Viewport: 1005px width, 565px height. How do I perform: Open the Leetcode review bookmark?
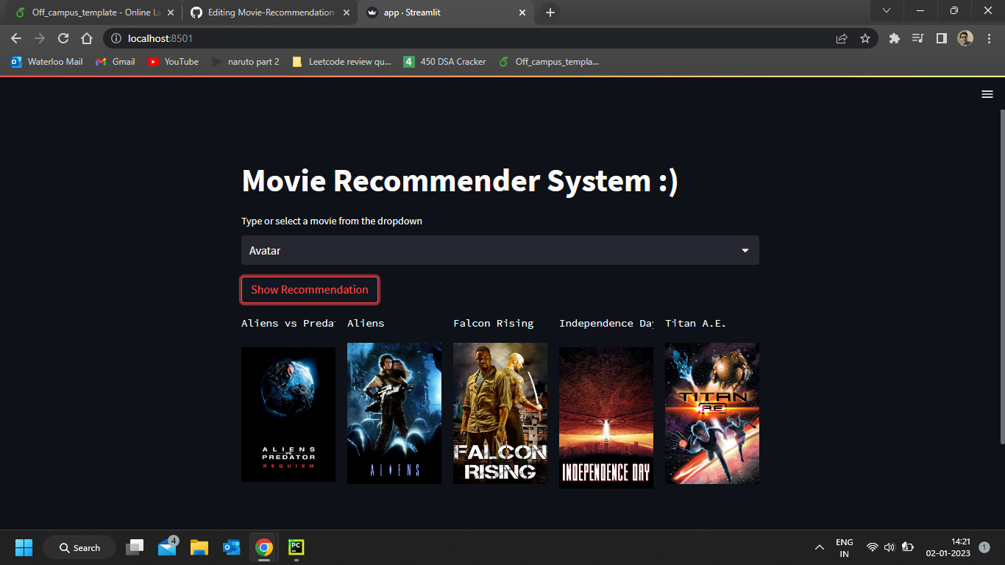(x=342, y=62)
